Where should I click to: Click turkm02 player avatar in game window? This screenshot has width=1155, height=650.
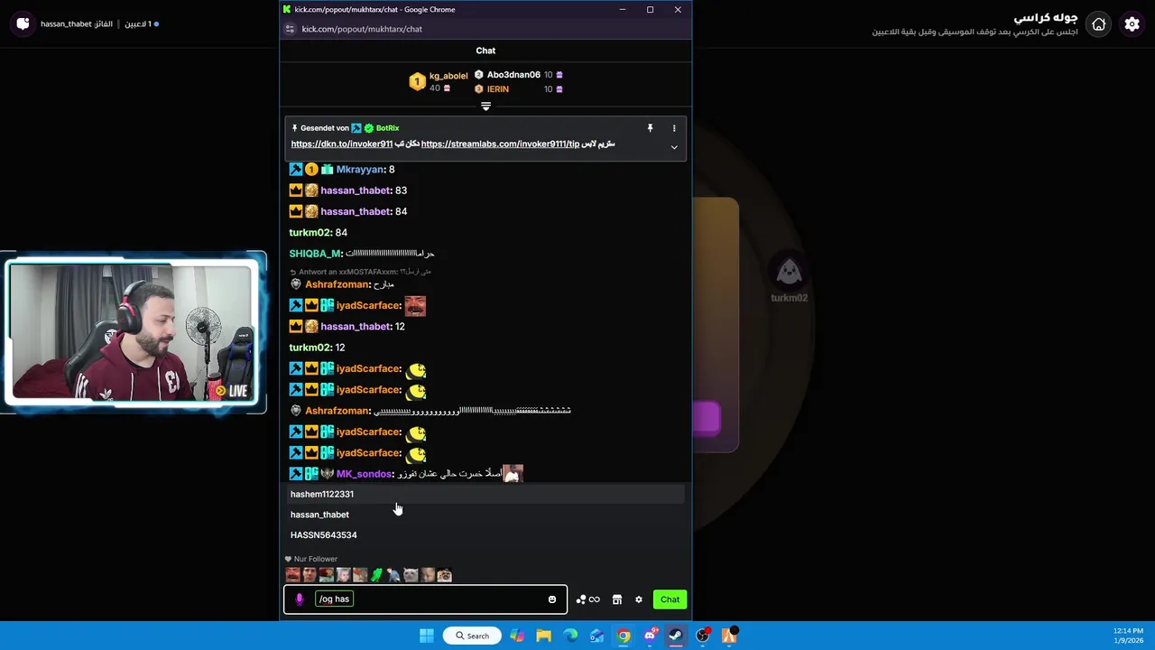[x=789, y=272]
